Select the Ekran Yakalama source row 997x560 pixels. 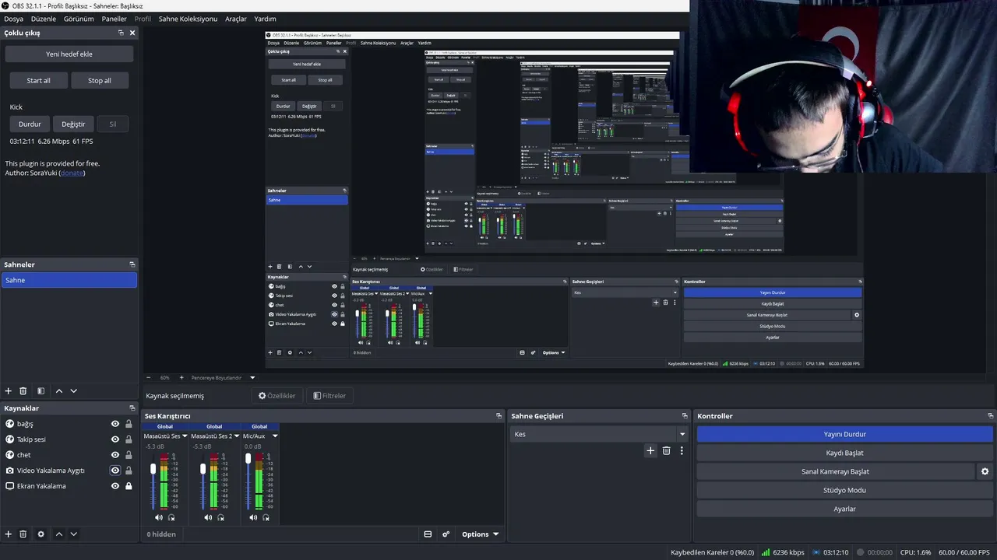click(x=69, y=486)
